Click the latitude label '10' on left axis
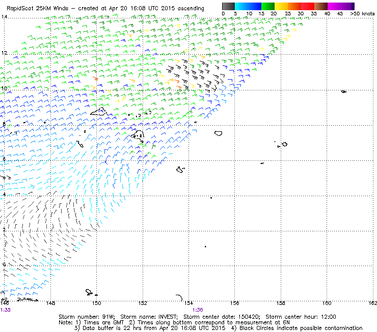This screenshot has height=332, width=377. coord(4,88)
